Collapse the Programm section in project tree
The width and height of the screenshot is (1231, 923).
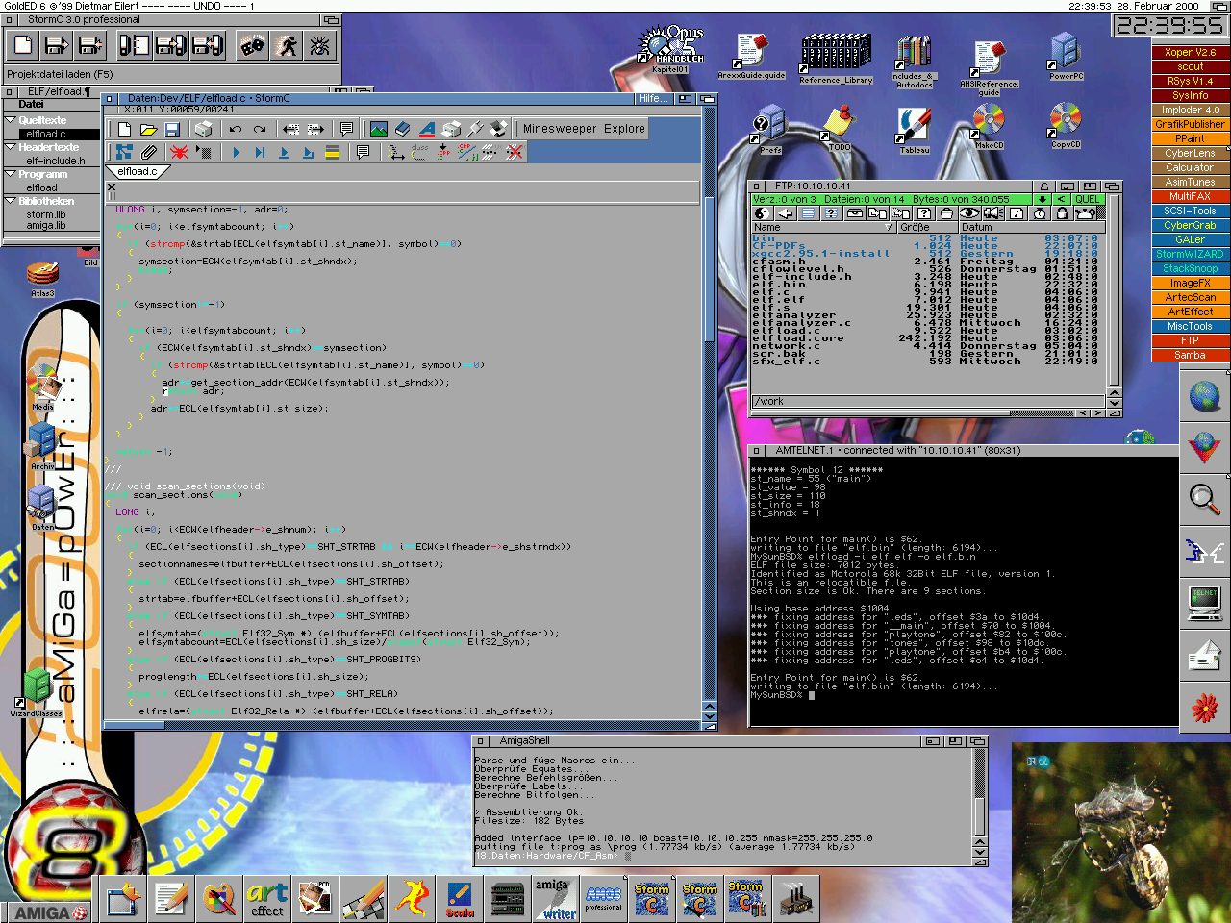[x=10, y=174]
